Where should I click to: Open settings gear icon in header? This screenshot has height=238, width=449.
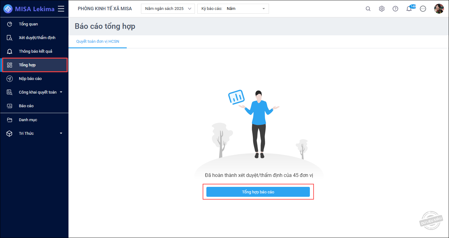click(x=382, y=9)
